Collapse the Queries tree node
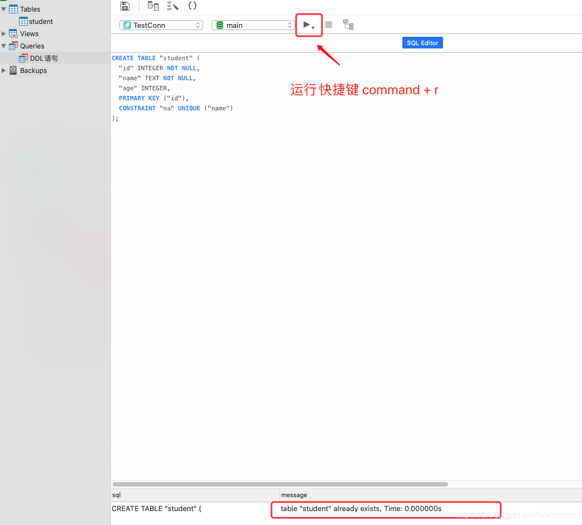582x525 pixels. coord(4,46)
